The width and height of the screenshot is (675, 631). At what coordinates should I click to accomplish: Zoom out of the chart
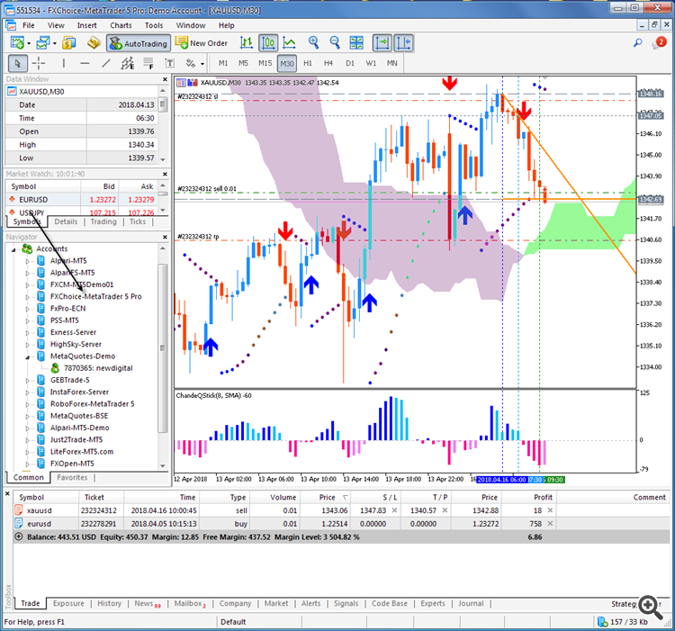335,43
